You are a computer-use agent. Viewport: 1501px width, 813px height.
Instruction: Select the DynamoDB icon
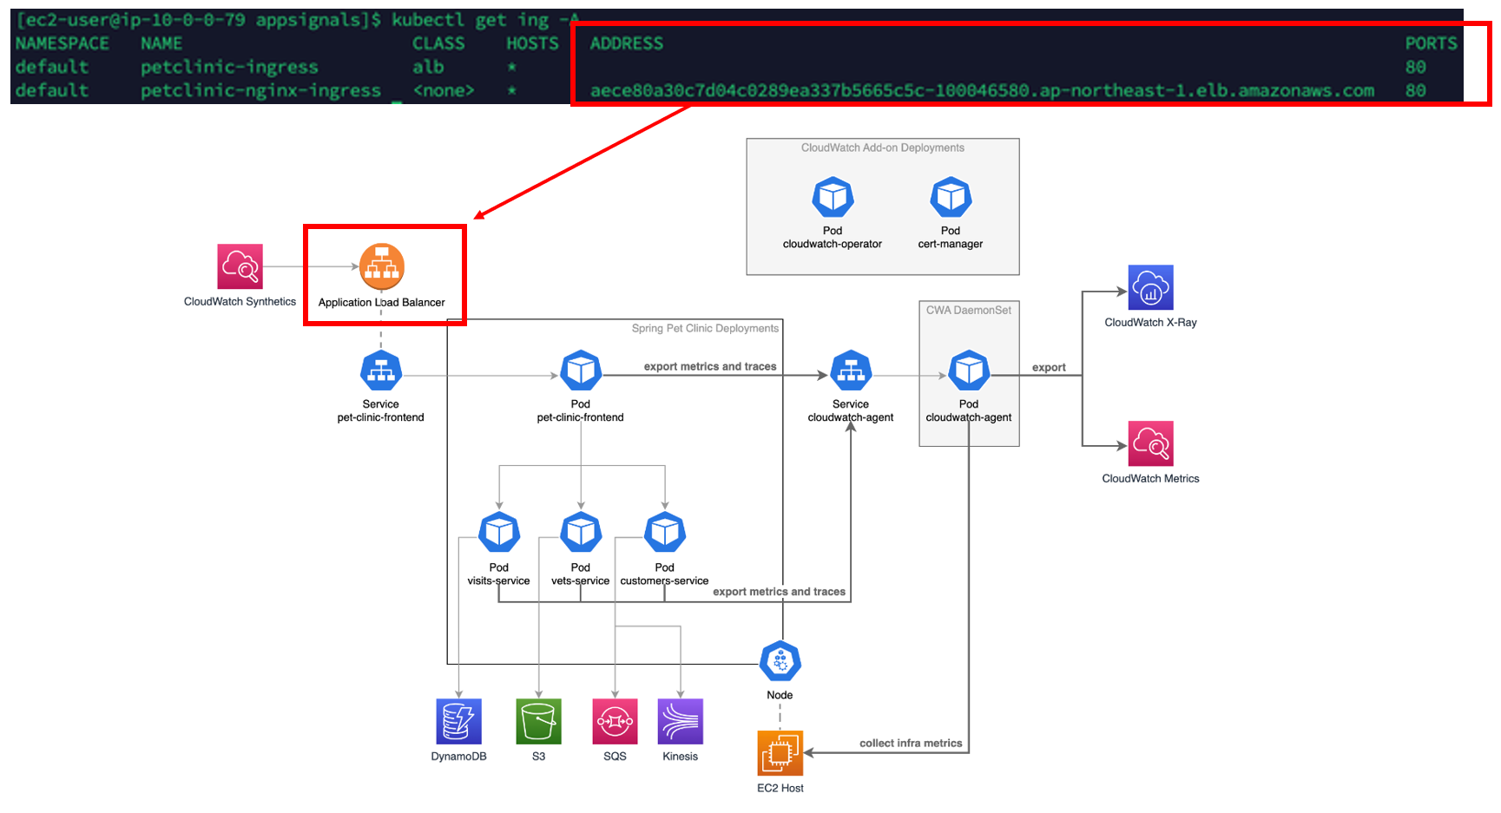[x=458, y=721]
